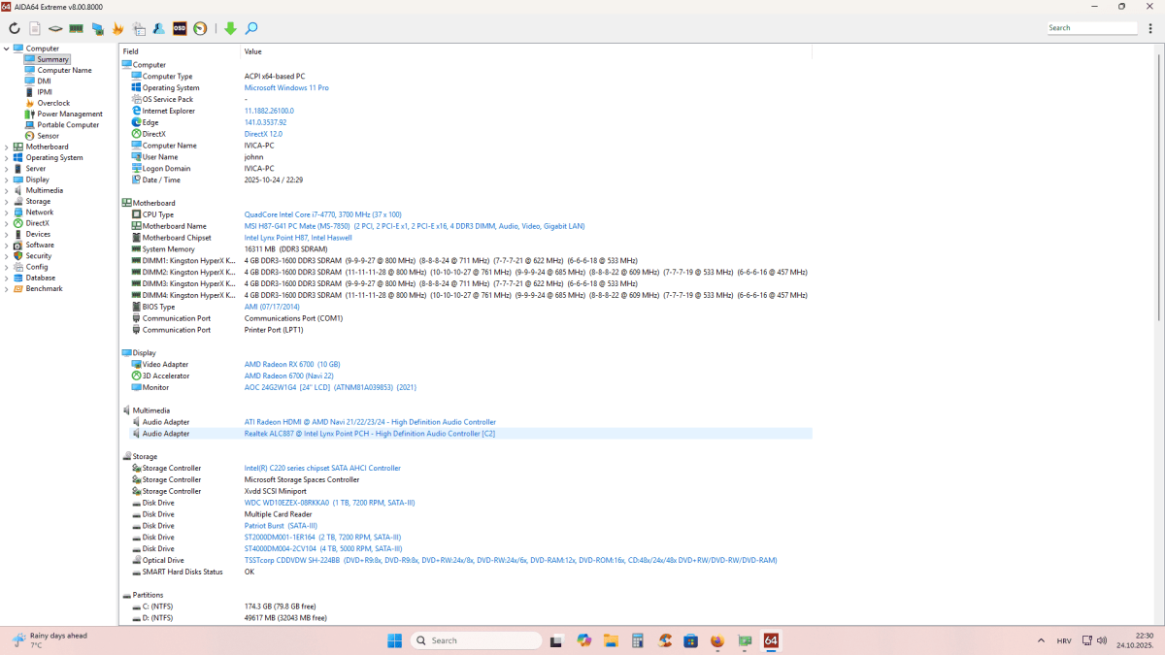
Task: Open the Report icon in toolbar
Action: point(35,28)
